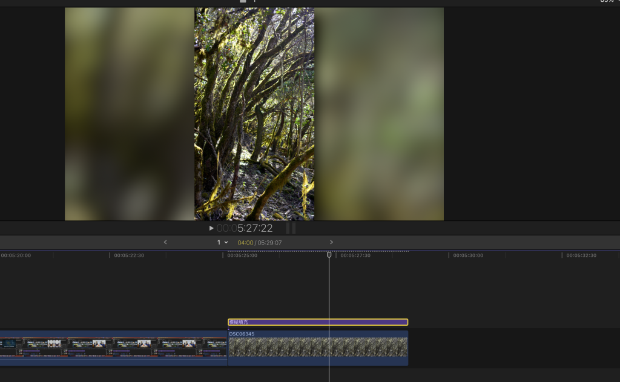Click the audio meters icon next to timecode
620x382 pixels.
tap(291, 228)
